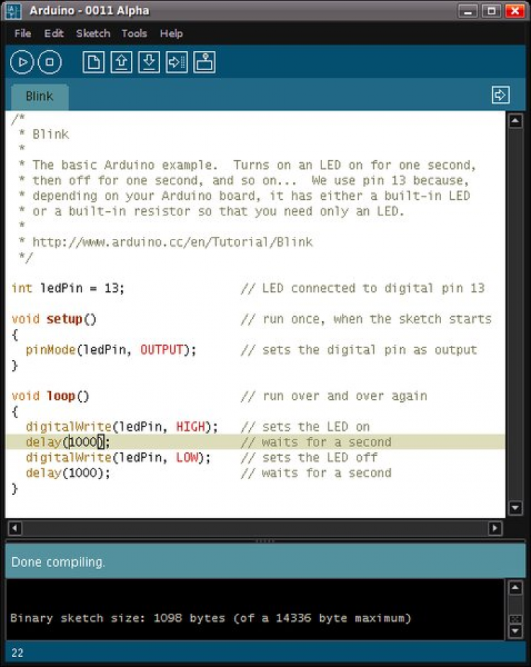Click the 'Binary sketch size' console line
Viewport: 531px width, 667px height.
[211, 618]
